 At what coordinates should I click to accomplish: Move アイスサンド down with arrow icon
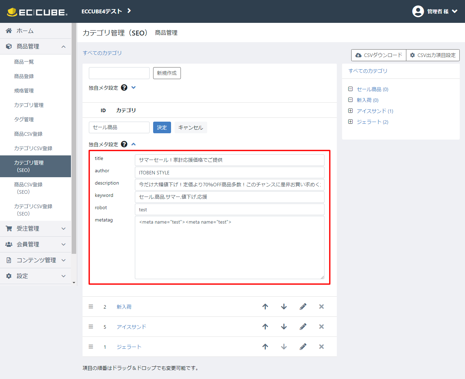[284, 327]
